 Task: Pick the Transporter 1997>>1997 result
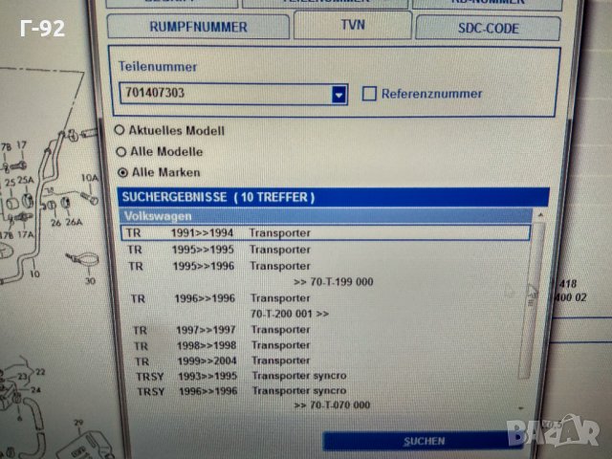coord(325,330)
